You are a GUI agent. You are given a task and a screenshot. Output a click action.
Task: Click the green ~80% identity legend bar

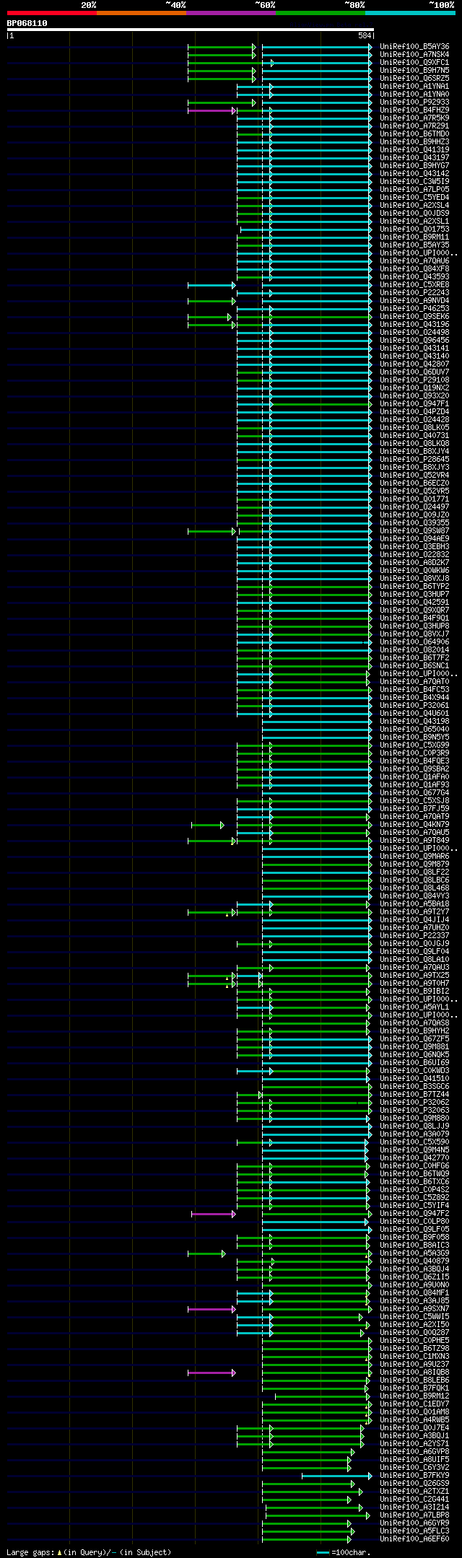321,13
